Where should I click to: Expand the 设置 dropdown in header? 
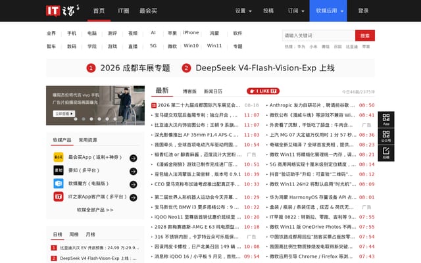pos(243,11)
